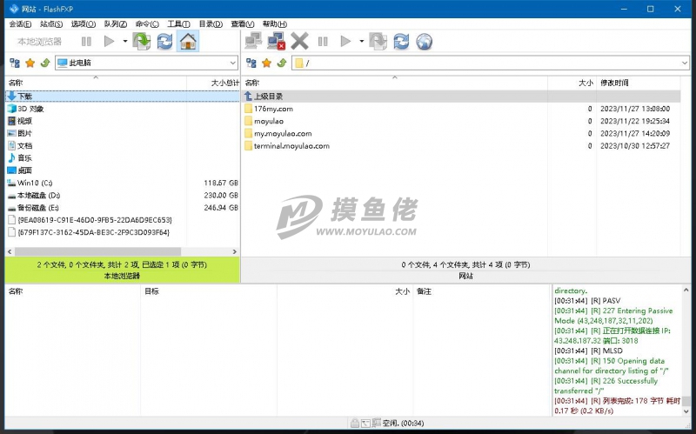Expand the remote path dropdown
The width and height of the screenshot is (696, 434).
[x=684, y=63]
